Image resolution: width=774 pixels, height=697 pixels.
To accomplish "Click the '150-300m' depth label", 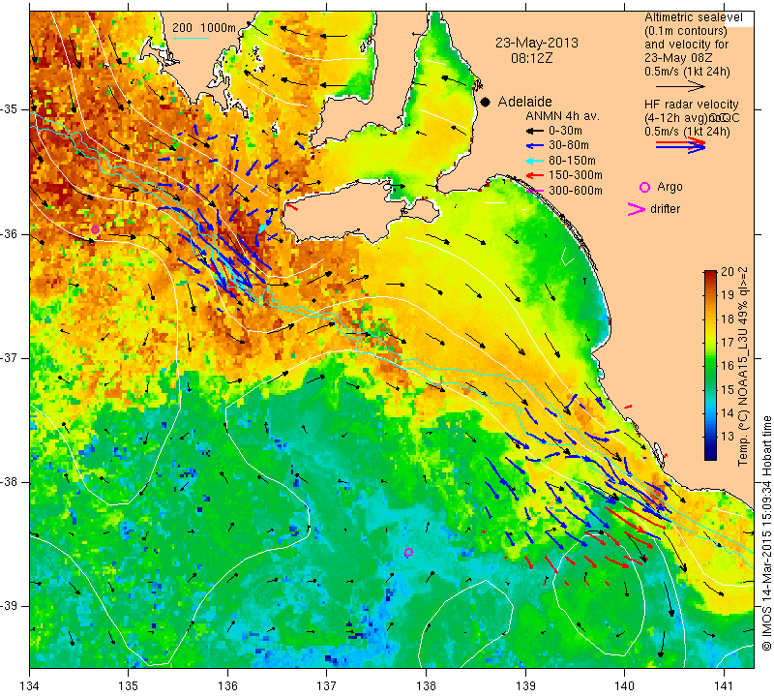I will click(575, 175).
